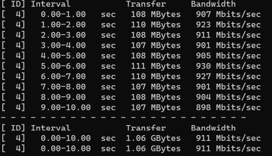Viewport: 272px width, 156px height.
Task: Click the second Bandwidth header in summary
Action: point(214,128)
